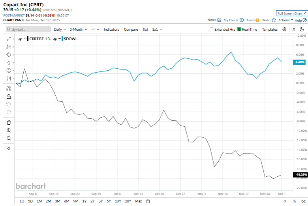
Task: Expand measure tool submenu arrow
Action: [x=13, y=78]
